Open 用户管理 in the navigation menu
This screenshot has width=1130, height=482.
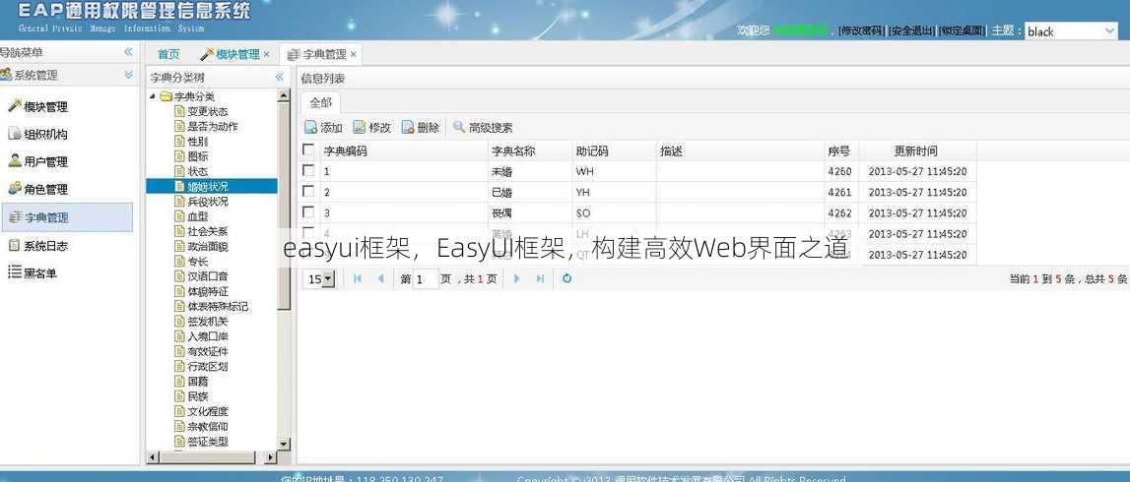38,161
